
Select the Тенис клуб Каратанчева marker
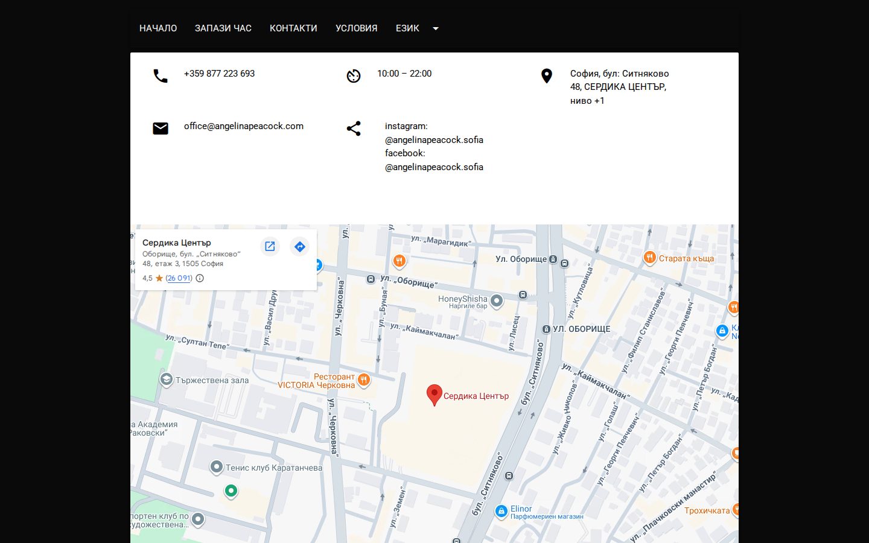click(x=217, y=467)
